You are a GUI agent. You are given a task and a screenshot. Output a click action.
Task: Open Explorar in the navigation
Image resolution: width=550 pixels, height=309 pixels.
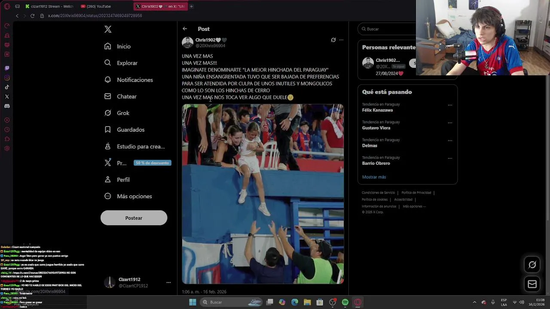[x=121, y=63]
